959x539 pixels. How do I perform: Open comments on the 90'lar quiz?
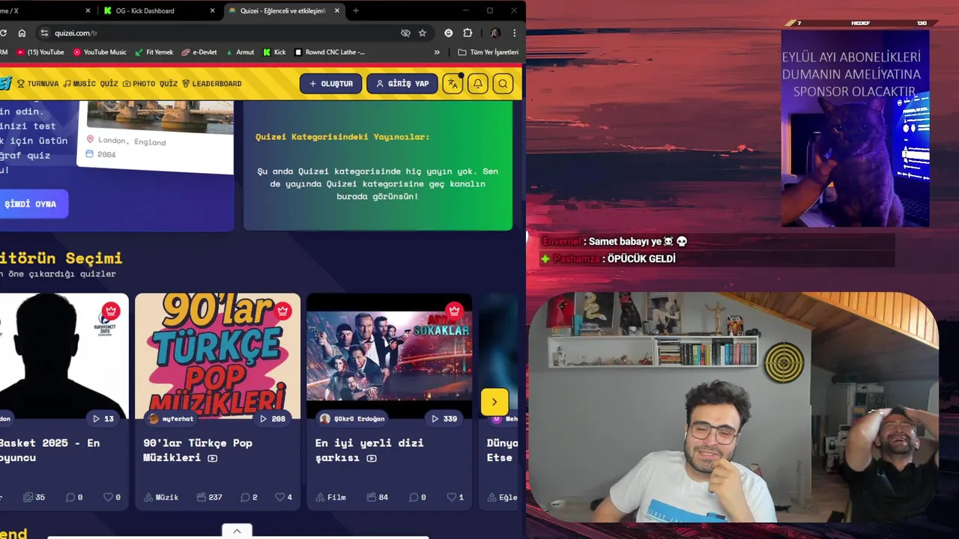tap(249, 497)
